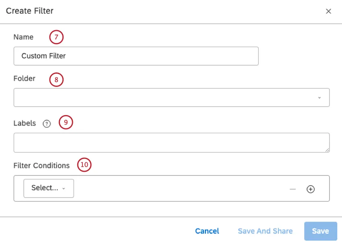Add a condition using the plus icon
The width and height of the screenshot is (342, 243).
pos(311,189)
